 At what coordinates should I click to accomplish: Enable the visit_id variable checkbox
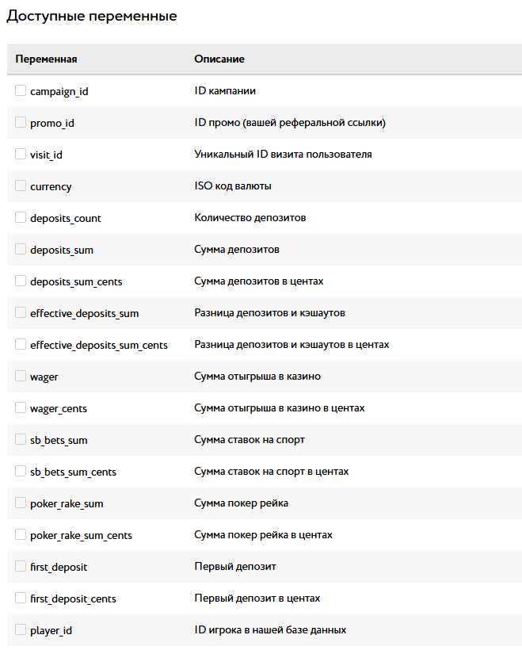[21, 154]
